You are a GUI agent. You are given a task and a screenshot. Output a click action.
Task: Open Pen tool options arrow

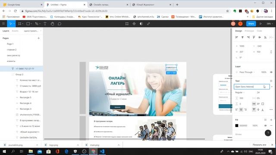[x=40, y=24]
